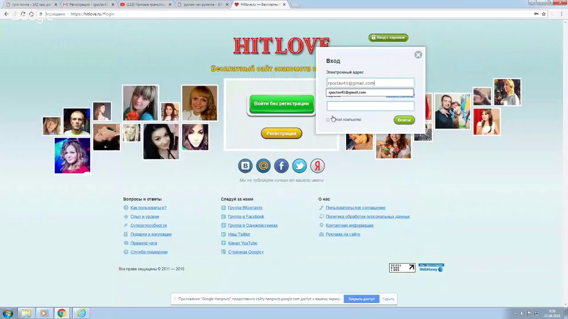Sign in with Yandex icon
This screenshot has height=319, width=568.
click(317, 166)
